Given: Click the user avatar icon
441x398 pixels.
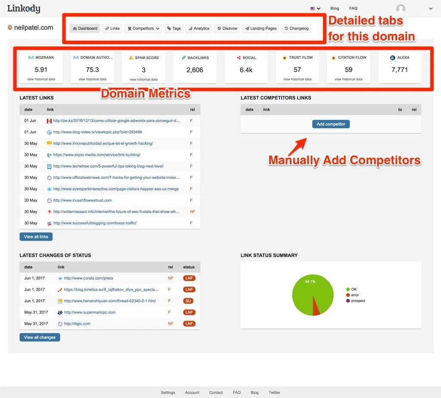Looking at the screenshot, I should tap(401, 9).
